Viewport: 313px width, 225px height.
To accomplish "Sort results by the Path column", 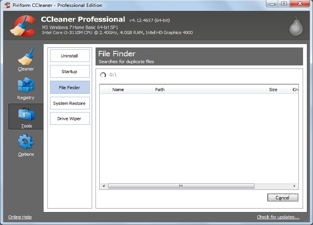I will tap(209, 89).
